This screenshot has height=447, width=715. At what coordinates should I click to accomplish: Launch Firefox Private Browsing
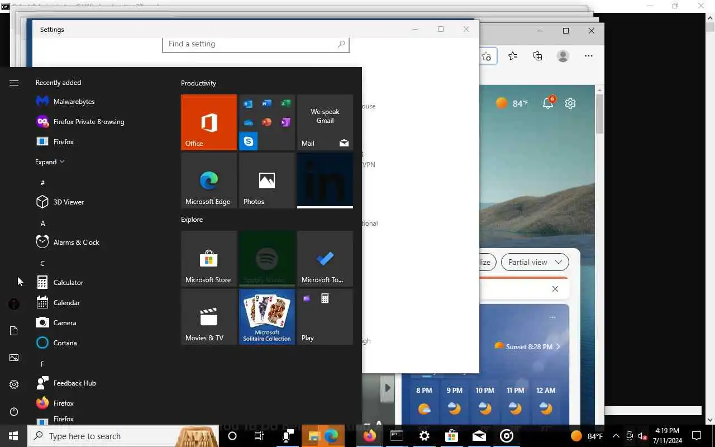pyautogui.click(x=95, y=121)
